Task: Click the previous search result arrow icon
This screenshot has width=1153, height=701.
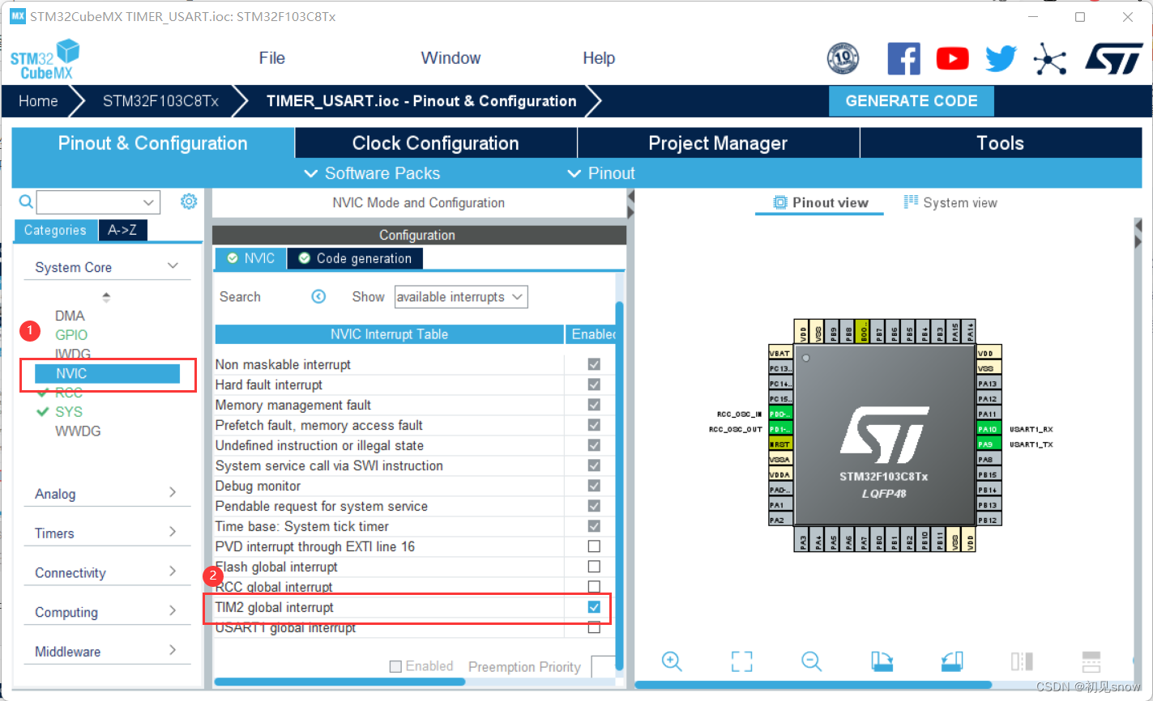Action: (318, 296)
